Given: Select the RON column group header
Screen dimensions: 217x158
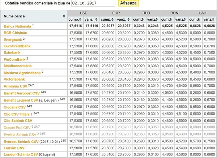Looking at the screenshot, I should 174,13.
